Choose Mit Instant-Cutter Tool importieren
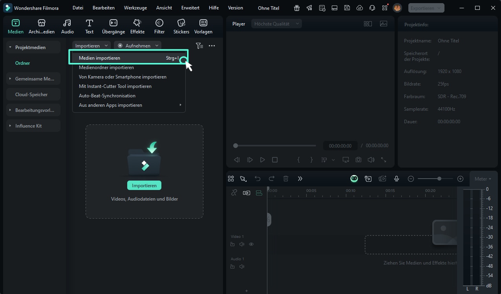 [x=129, y=86]
